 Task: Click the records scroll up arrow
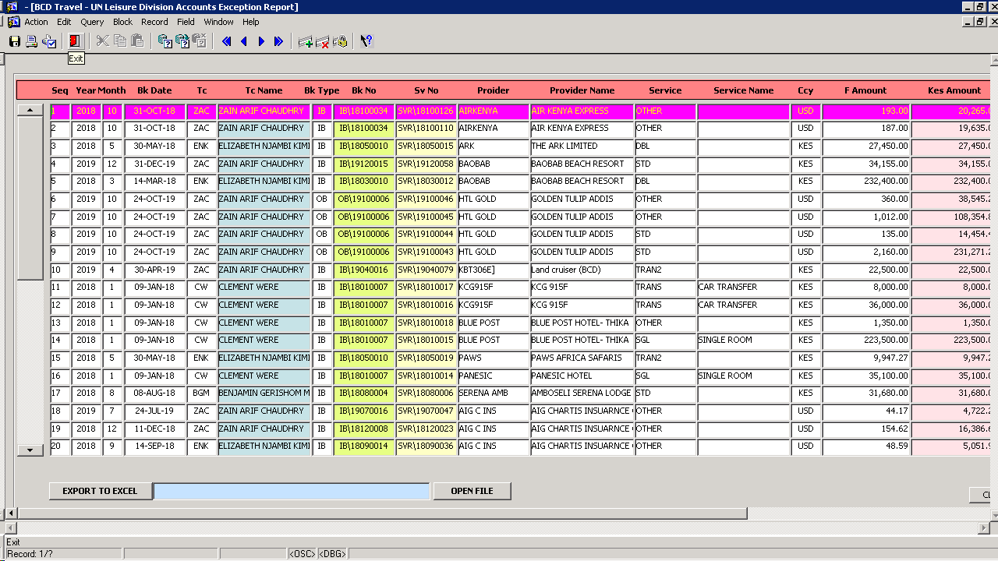tap(30, 110)
